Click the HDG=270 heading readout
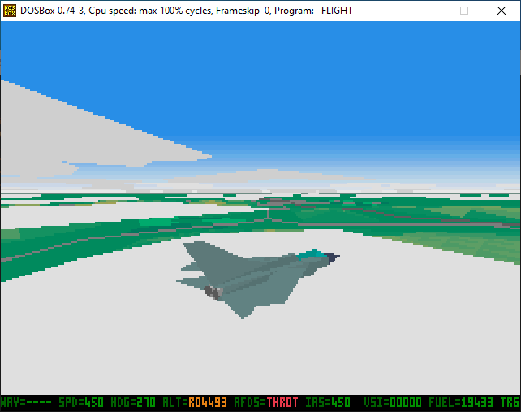 point(135,402)
